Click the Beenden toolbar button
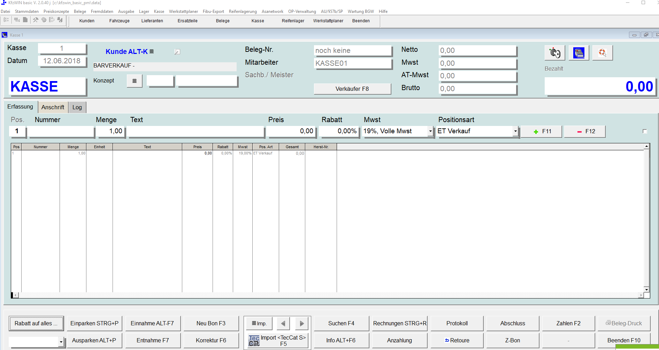 [361, 21]
